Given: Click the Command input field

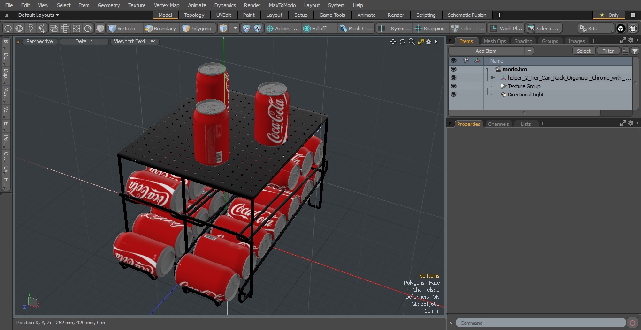Looking at the screenshot, I should tap(541, 323).
